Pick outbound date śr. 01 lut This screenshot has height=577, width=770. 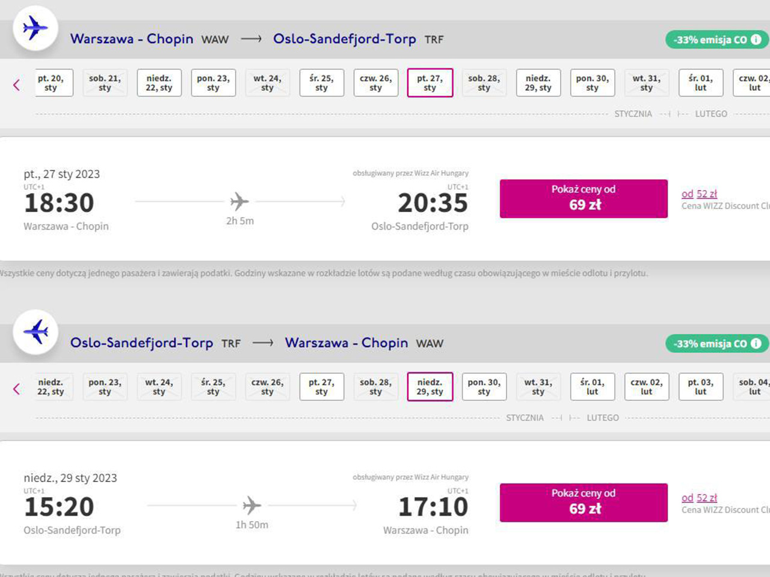point(700,83)
